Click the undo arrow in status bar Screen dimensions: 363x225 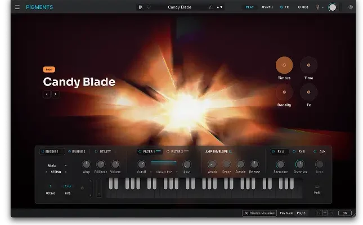[x=318, y=213]
